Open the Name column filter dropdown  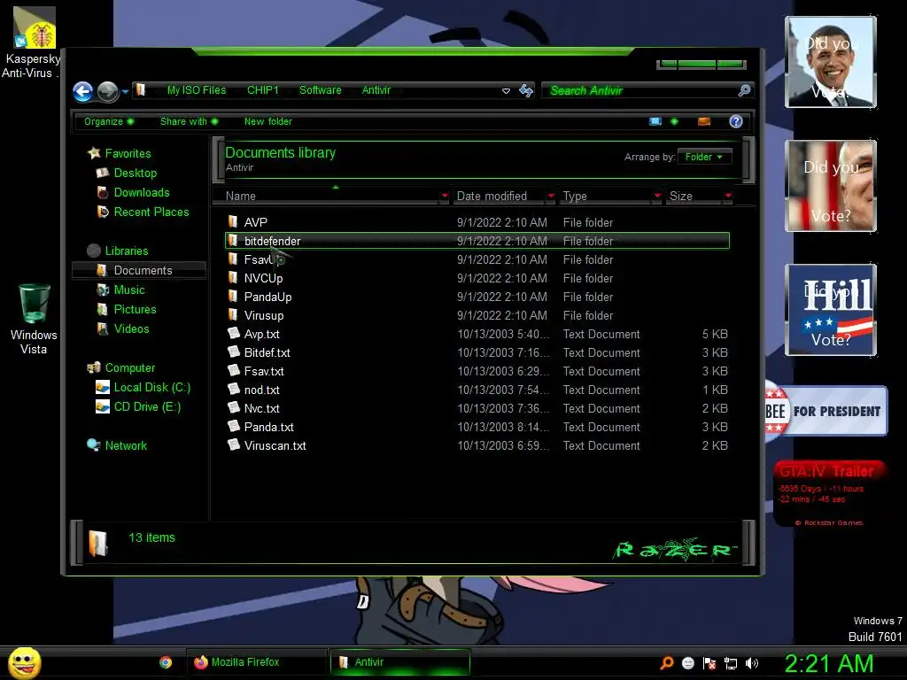pos(445,196)
